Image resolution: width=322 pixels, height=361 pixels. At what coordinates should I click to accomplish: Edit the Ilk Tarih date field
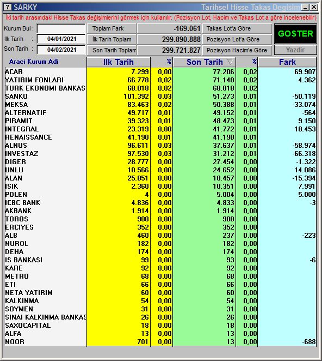[x=61, y=39]
